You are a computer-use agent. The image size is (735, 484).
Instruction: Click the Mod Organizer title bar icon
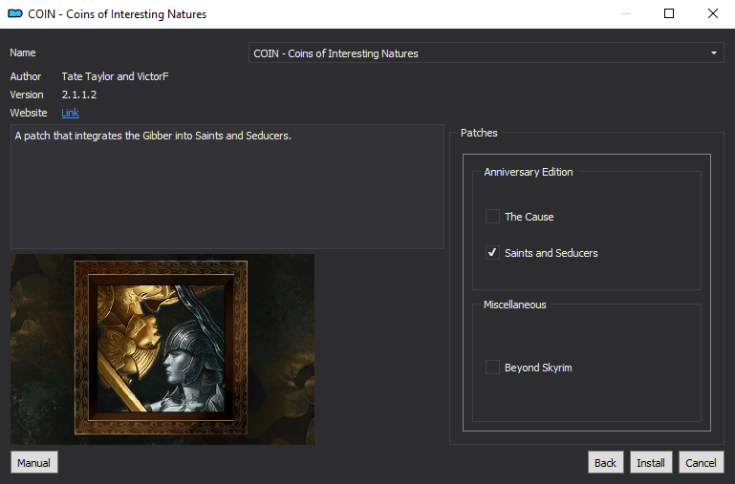tap(15, 13)
